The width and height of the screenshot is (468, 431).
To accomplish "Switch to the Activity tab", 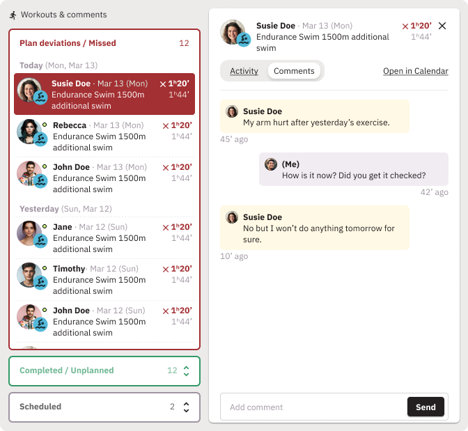I will coord(244,71).
